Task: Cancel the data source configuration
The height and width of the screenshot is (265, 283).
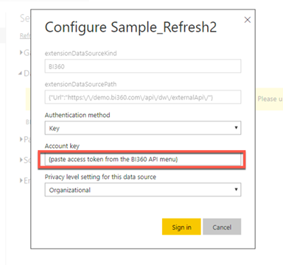Action: click(222, 227)
